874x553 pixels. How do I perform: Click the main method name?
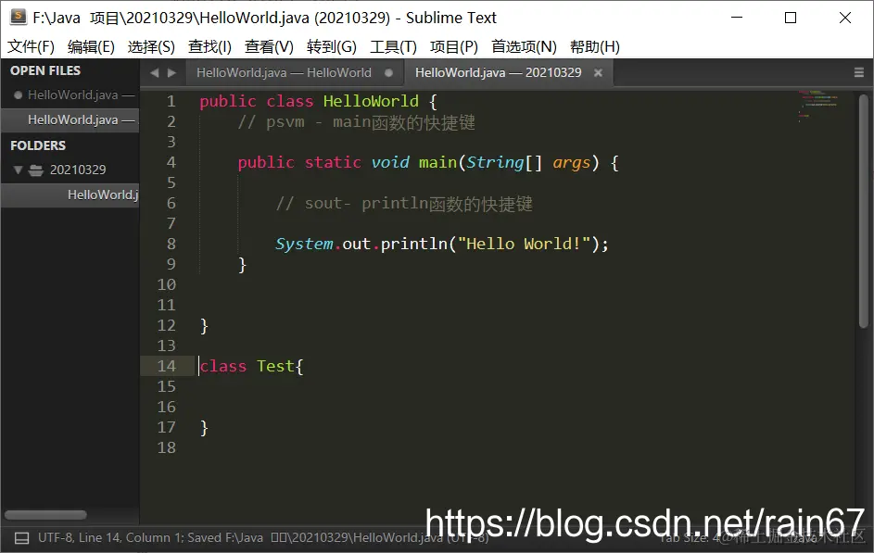pos(437,163)
